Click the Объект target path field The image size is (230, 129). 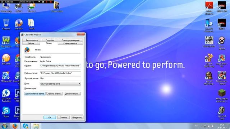60,66
